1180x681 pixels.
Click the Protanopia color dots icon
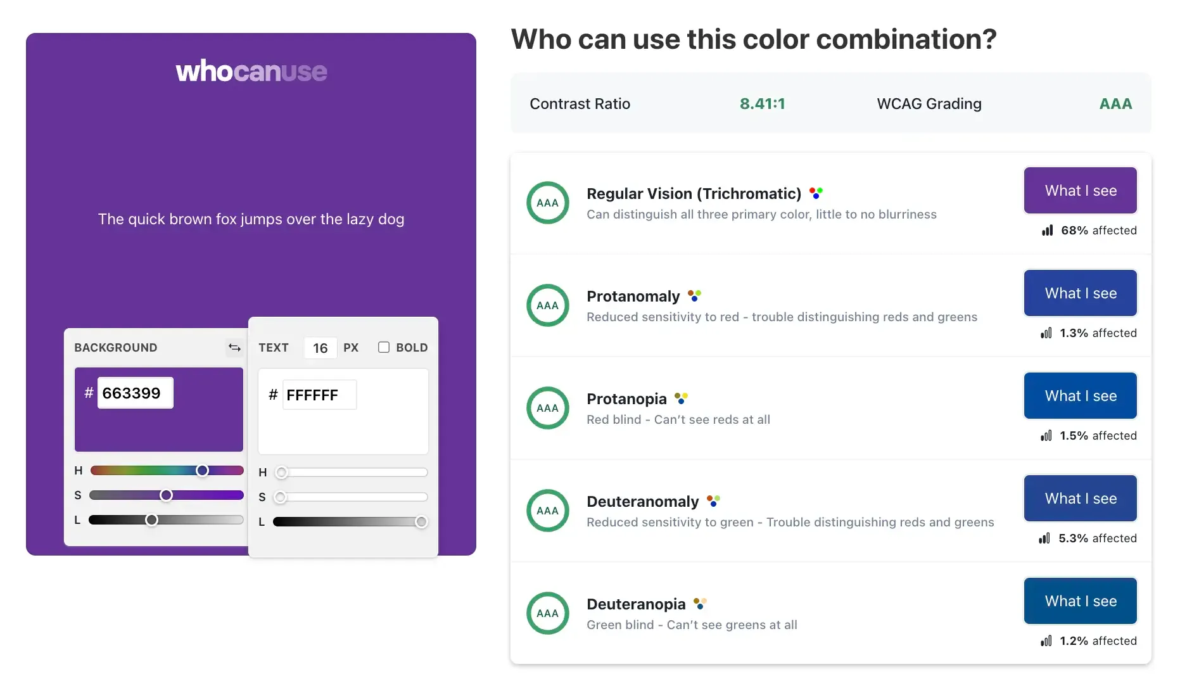(681, 398)
